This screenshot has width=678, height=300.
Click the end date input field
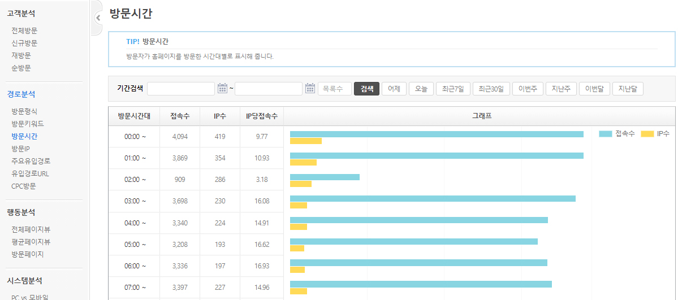[269, 89]
